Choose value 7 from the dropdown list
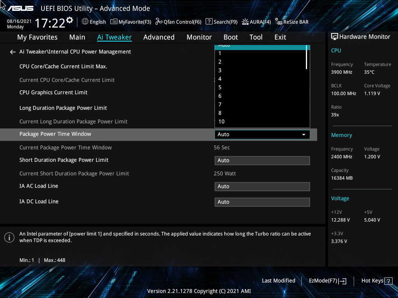The width and height of the screenshot is (398, 298). [261, 105]
